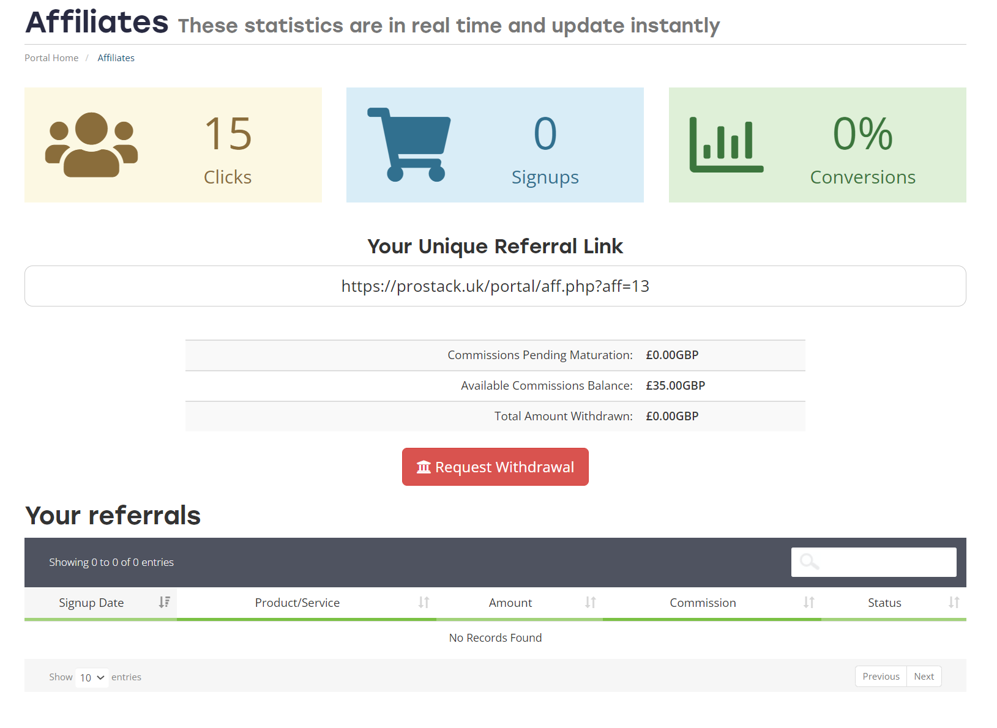Go to Portal Home breadcrumb

coord(51,58)
